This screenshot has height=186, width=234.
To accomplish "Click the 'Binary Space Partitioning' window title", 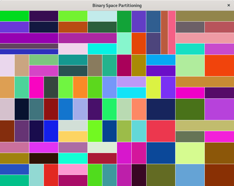I will [117, 6].
